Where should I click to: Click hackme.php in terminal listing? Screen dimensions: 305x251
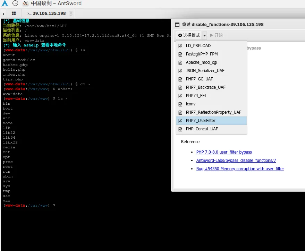pos(15,65)
